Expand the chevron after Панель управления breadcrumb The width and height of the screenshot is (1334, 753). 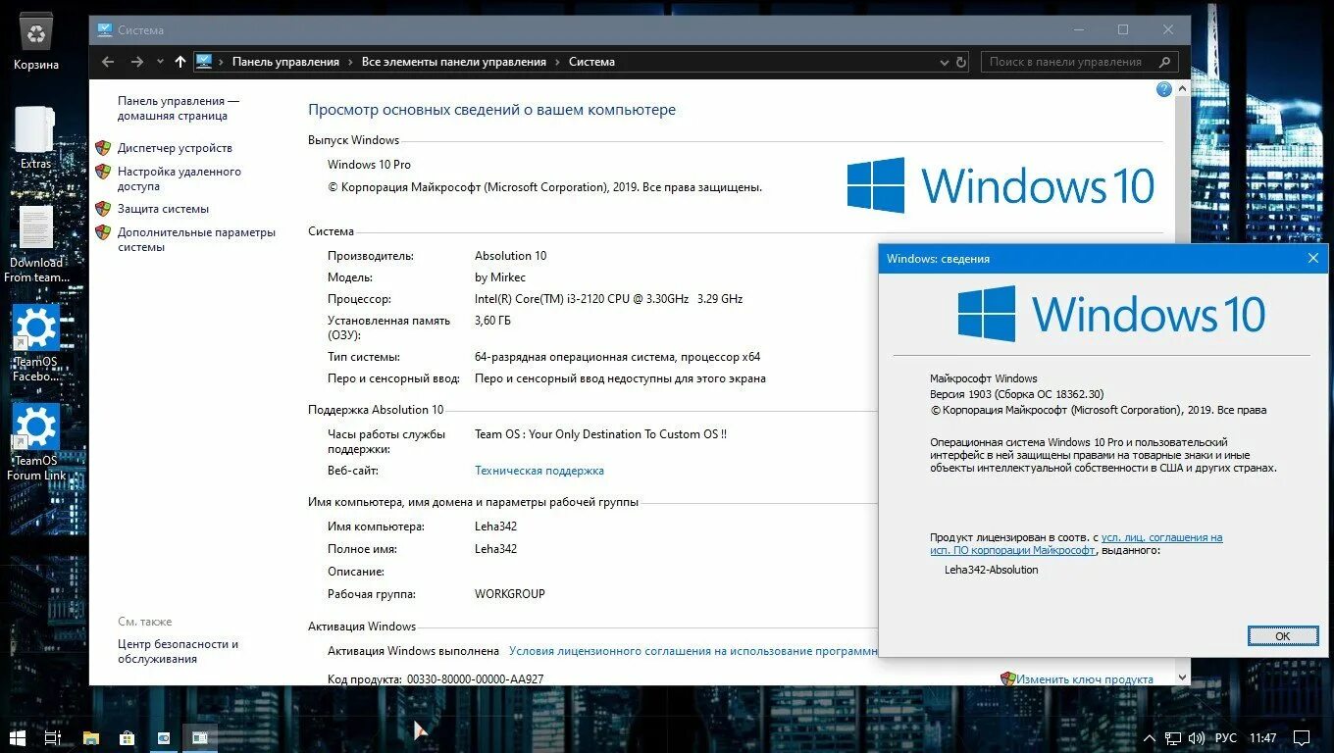(351, 62)
